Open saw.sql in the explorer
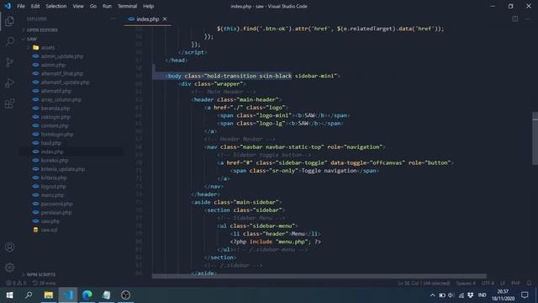This screenshot has width=538, height=303. pyautogui.click(x=49, y=230)
